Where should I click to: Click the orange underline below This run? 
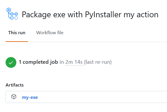(17, 42)
